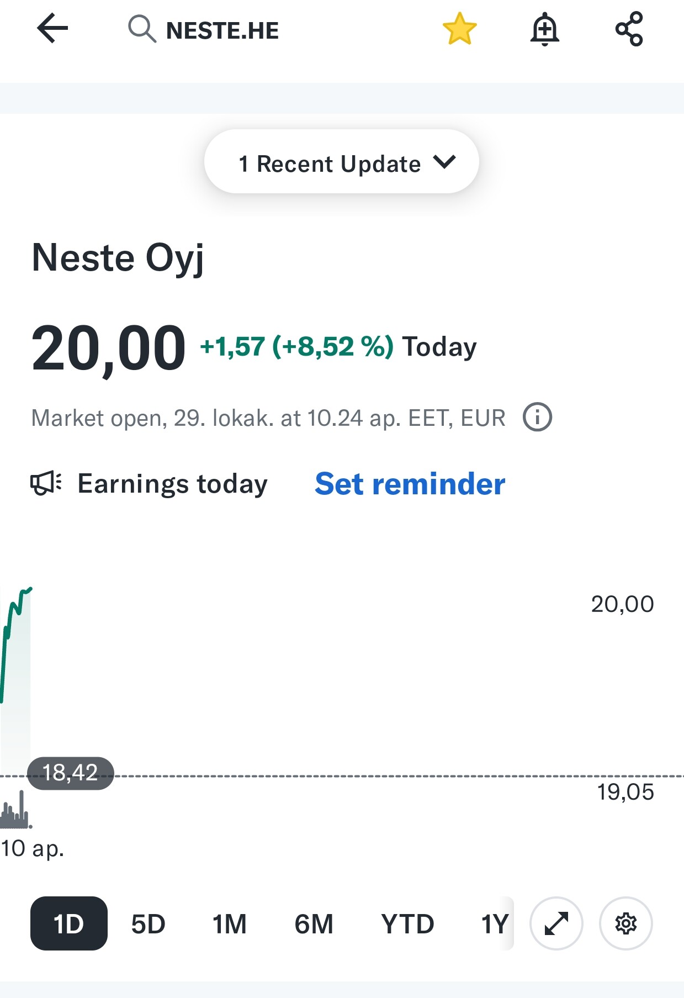Screen dimensions: 684x998
Task: Switch to the 1M chart range
Action: 229,923
